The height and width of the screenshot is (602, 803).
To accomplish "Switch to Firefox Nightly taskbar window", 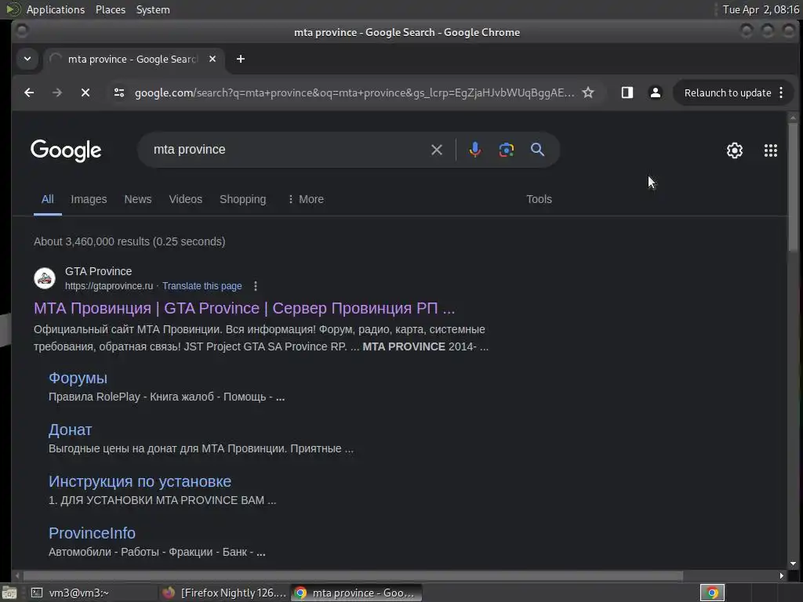I will (224, 593).
